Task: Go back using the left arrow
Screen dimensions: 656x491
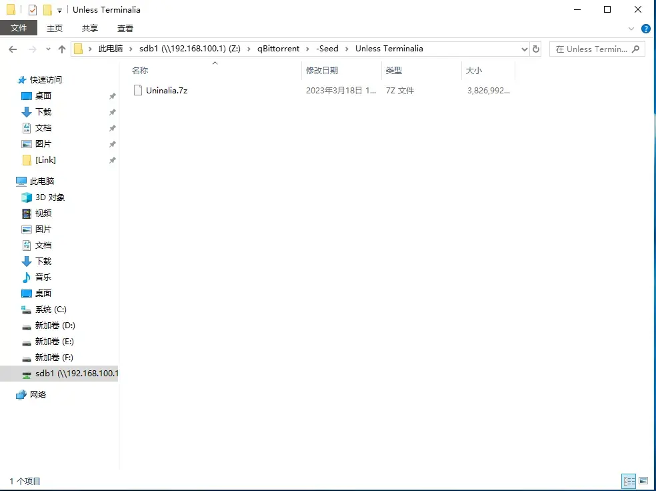Action: pos(13,49)
